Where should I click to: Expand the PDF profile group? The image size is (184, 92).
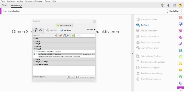[x=34, y=39]
